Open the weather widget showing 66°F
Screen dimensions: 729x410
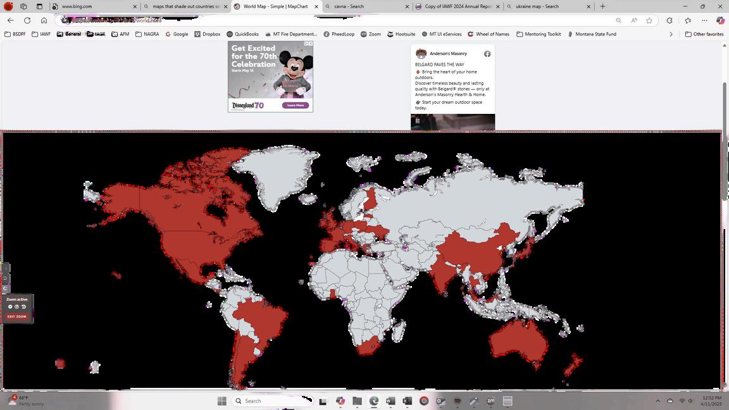(x=25, y=401)
